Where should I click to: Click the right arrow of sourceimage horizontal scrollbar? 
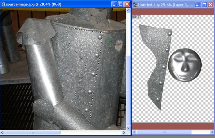pos(124,133)
